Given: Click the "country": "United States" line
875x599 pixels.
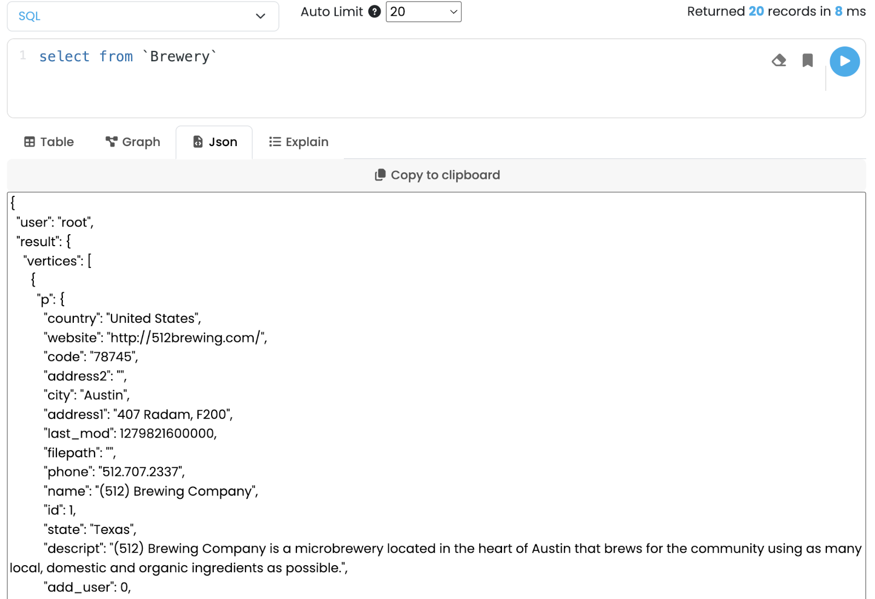Looking at the screenshot, I should 122,318.
